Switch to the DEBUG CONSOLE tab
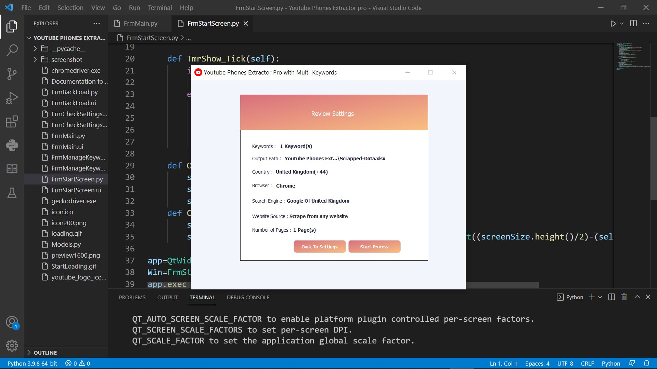The width and height of the screenshot is (657, 369). 248,297
